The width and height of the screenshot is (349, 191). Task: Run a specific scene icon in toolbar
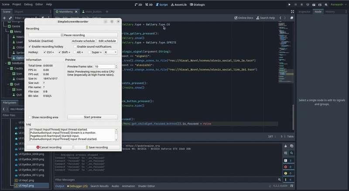click(320, 5)
